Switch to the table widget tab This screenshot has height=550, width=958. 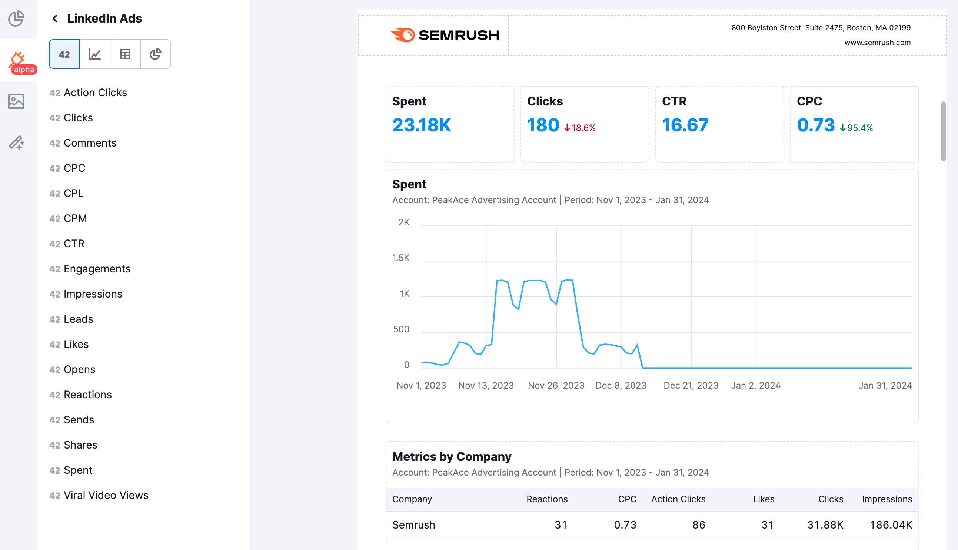[x=125, y=54]
